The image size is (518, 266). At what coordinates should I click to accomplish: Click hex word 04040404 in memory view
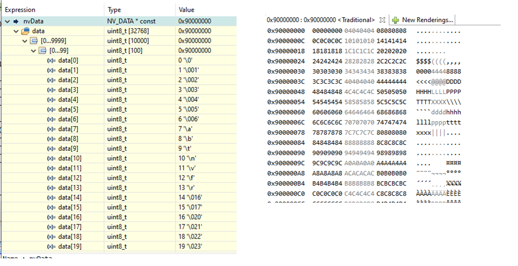pyautogui.click(x=359, y=31)
